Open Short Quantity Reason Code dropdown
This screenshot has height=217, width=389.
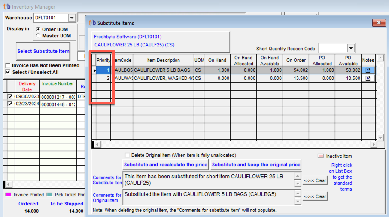pyautogui.click(x=351, y=48)
